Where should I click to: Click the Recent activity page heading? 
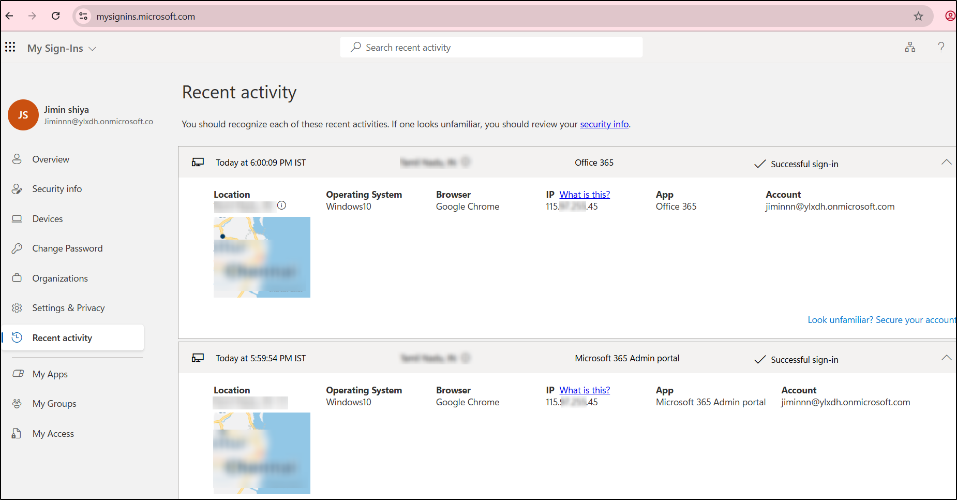[239, 92]
